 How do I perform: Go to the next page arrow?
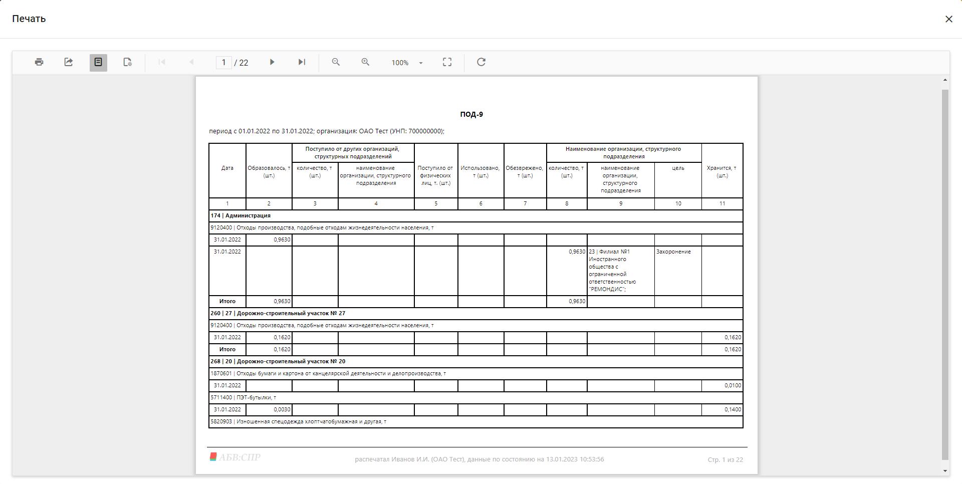click(x=272, y=62)
